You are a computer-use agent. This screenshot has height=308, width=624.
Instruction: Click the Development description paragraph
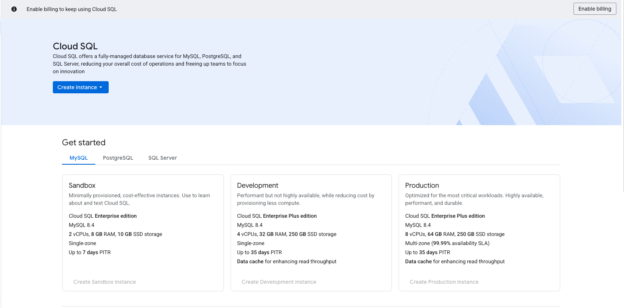(306, 199)
